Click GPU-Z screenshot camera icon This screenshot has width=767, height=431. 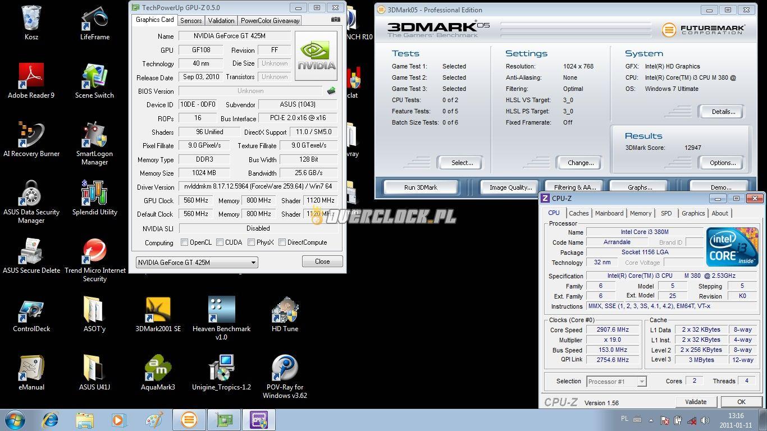(336, 20)
